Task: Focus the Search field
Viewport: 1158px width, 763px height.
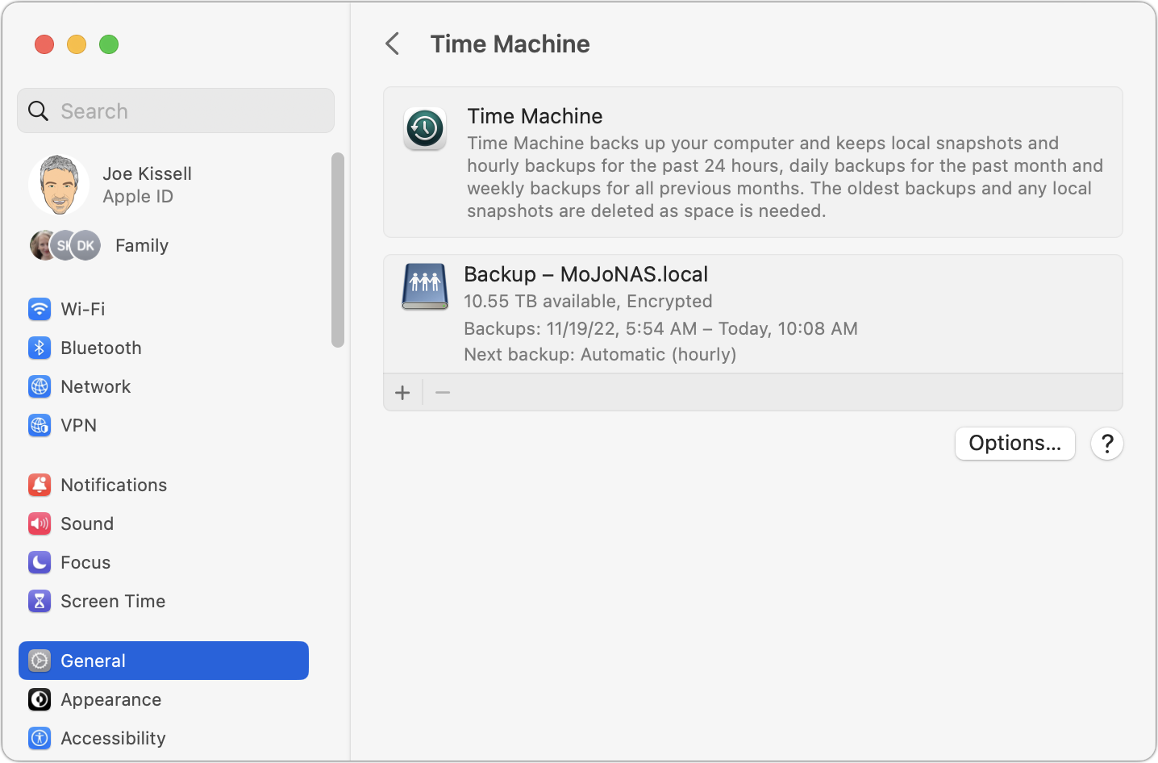Action: (x=176, y=110)
